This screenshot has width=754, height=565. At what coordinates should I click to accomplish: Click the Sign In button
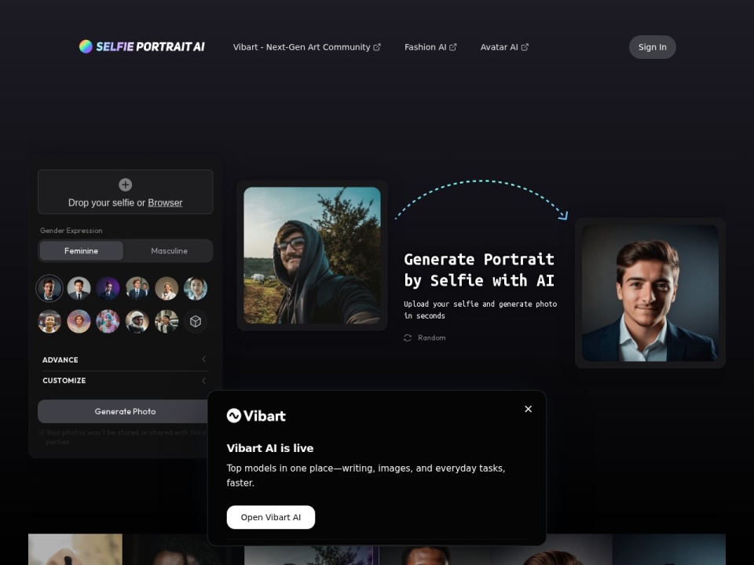653,47
